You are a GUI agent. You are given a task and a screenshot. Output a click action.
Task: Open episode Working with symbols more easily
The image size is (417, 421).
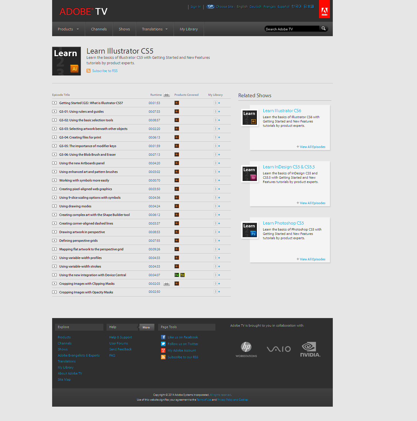coord(84,180)
